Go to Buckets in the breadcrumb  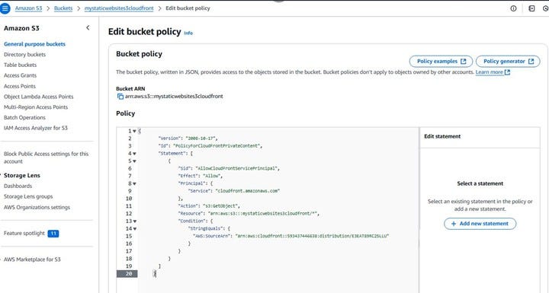63,8
